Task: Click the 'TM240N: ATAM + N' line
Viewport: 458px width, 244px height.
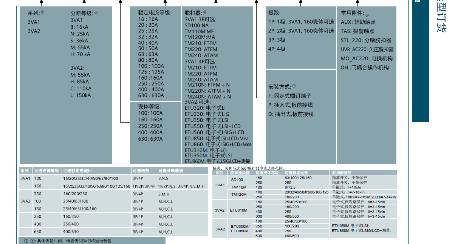Action: click(208, 97)
